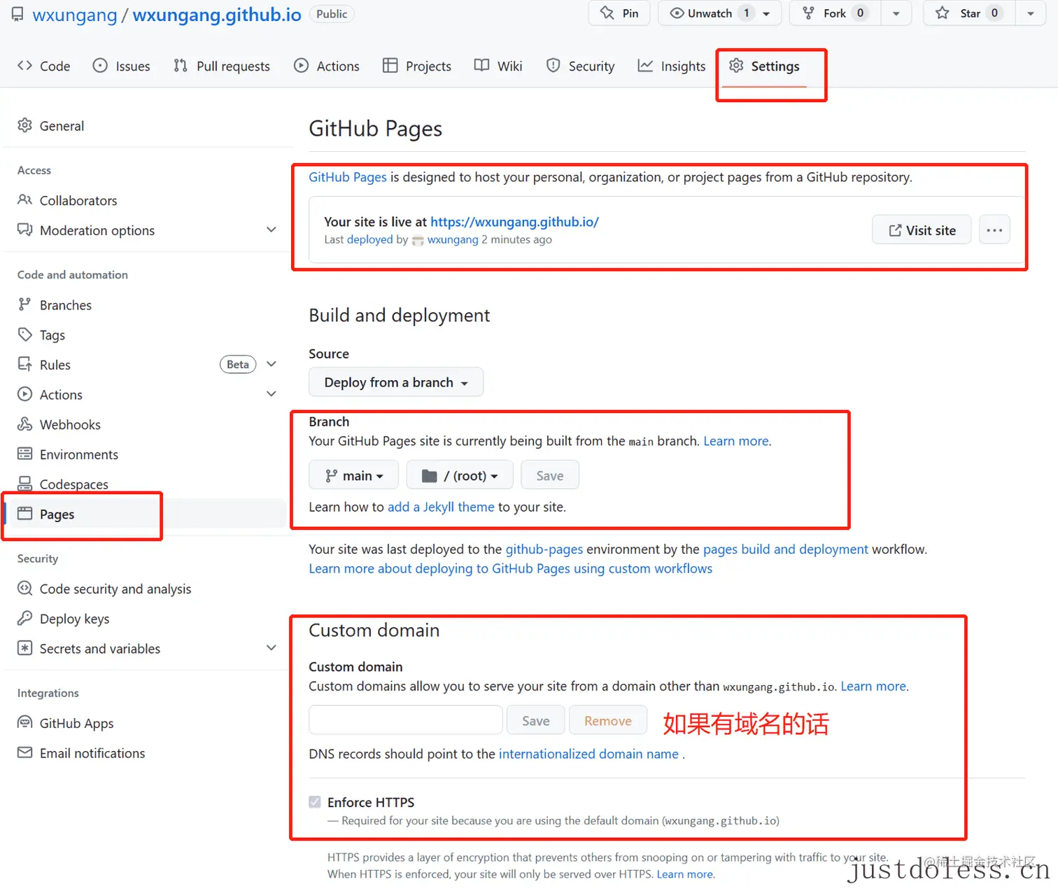Open add a Jekyll theme link

(441, 507)
